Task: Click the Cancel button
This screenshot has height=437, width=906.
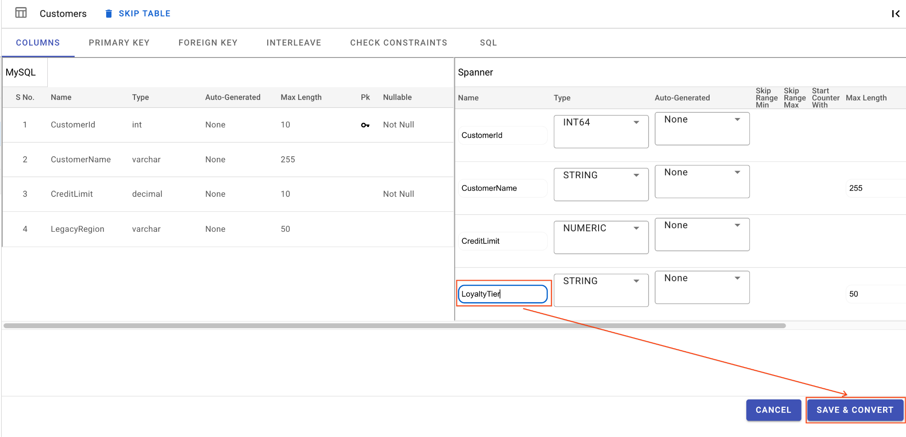Action: (773, 410)
